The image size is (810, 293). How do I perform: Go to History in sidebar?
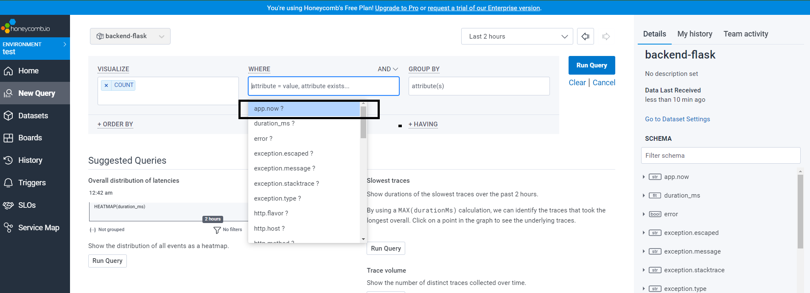tap(35, 160)
